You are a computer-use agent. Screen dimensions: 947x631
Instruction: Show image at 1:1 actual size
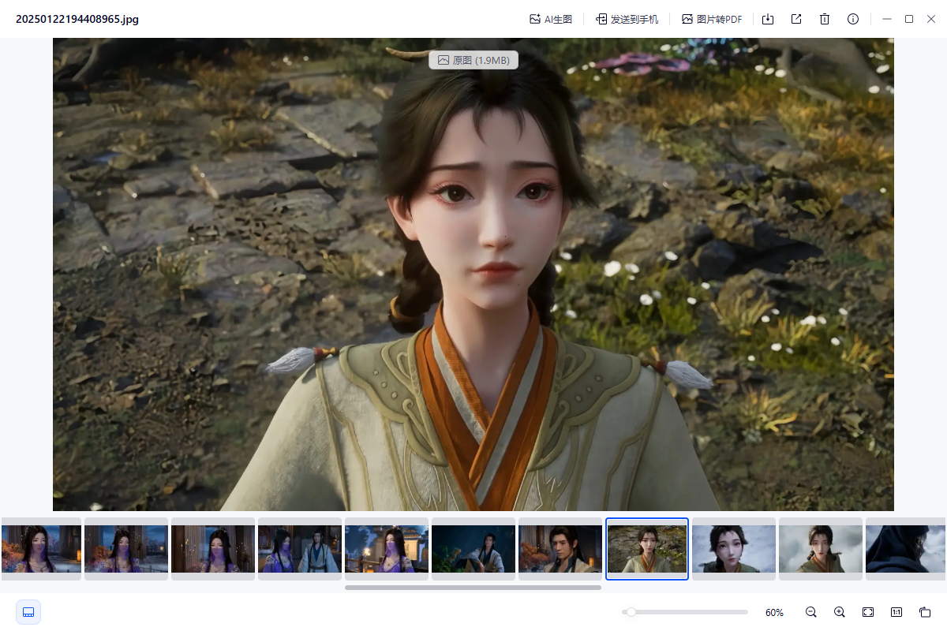[896, 612]
